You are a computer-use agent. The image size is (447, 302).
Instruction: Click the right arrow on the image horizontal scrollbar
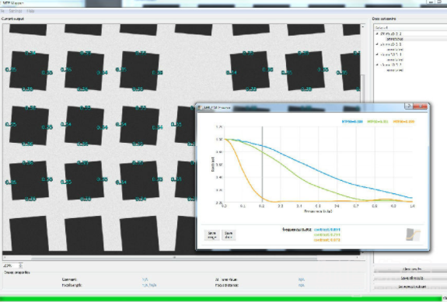(x=357, y=258)
